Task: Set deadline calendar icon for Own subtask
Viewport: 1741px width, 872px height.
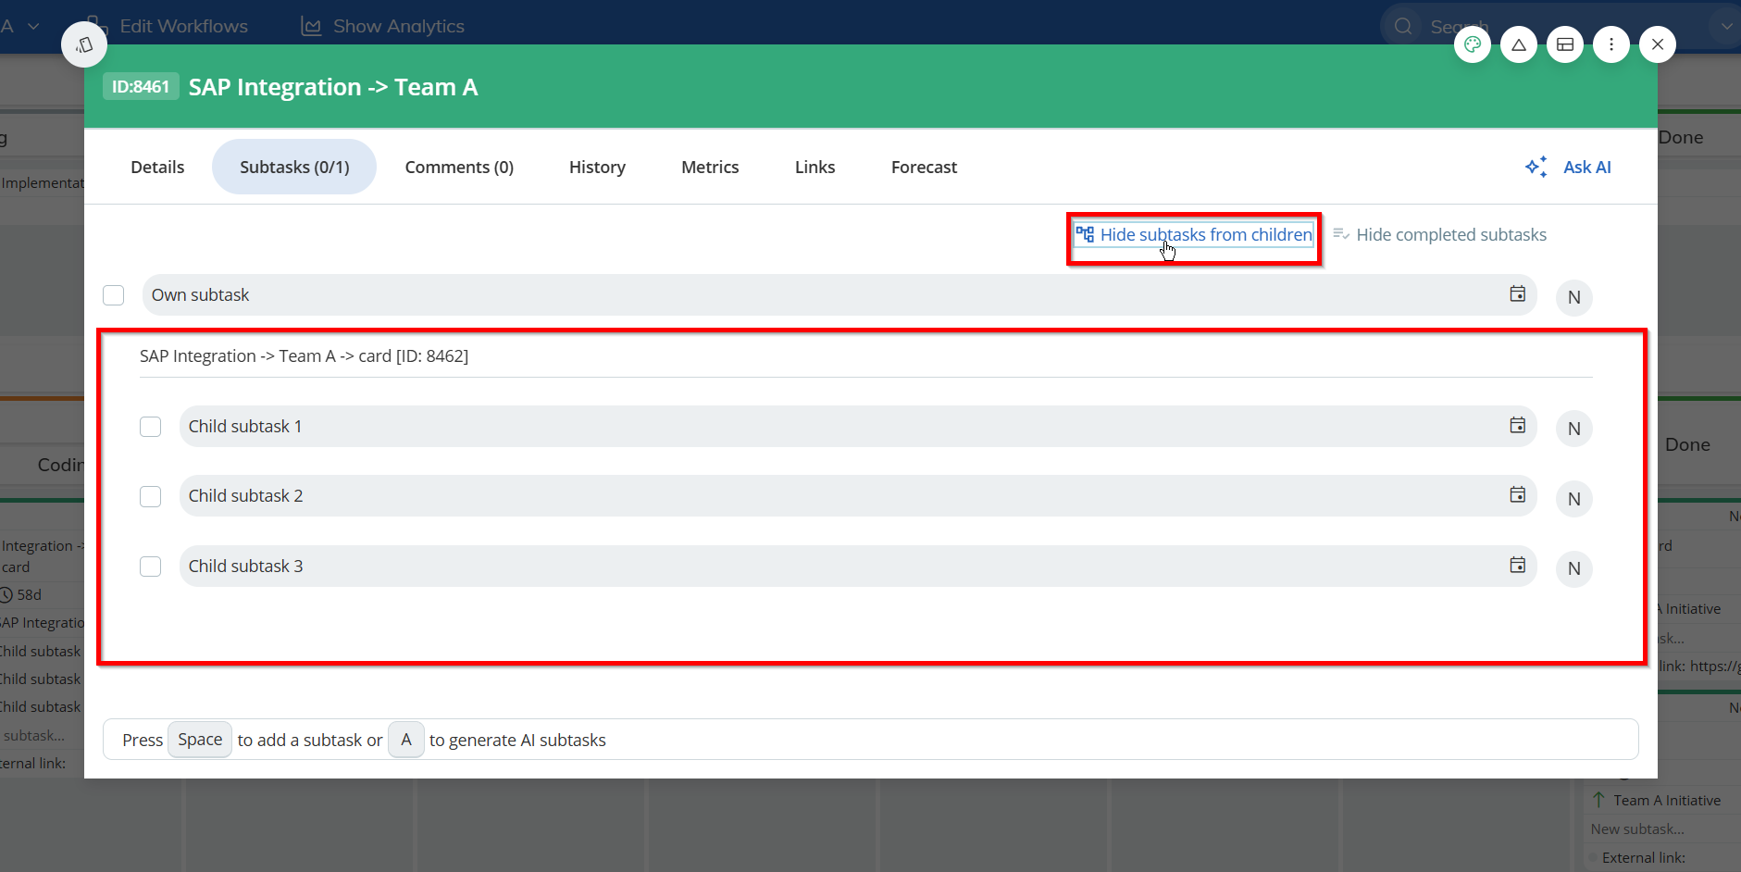Action: [x=1517, y=294]
